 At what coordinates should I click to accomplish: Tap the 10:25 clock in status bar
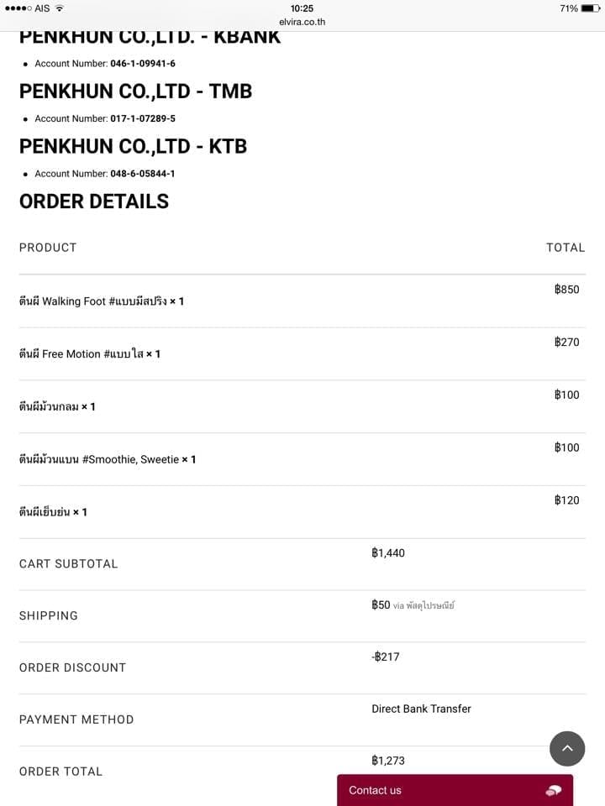tap(302, 8)
